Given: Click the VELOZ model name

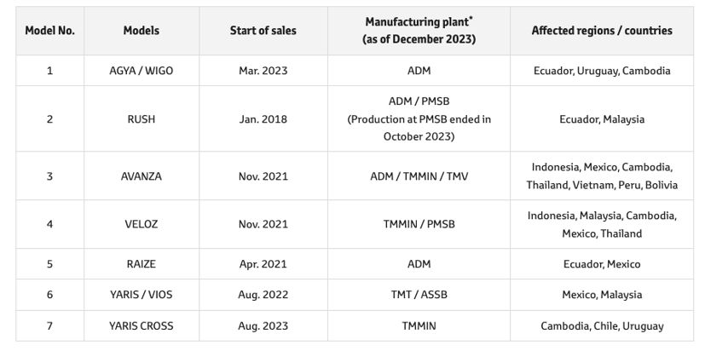Looking at the screenshot, I should [x=141, y=224].
